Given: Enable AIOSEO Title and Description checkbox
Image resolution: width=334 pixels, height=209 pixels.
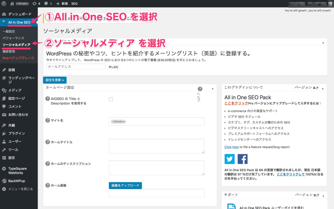Looking at the screenshot, I should tap(111, 99).
